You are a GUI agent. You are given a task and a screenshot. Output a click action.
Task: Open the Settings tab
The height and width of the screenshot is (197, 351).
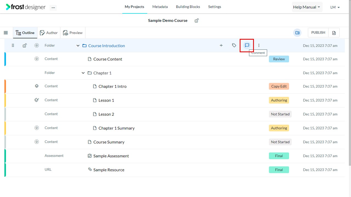pos(214,7)
